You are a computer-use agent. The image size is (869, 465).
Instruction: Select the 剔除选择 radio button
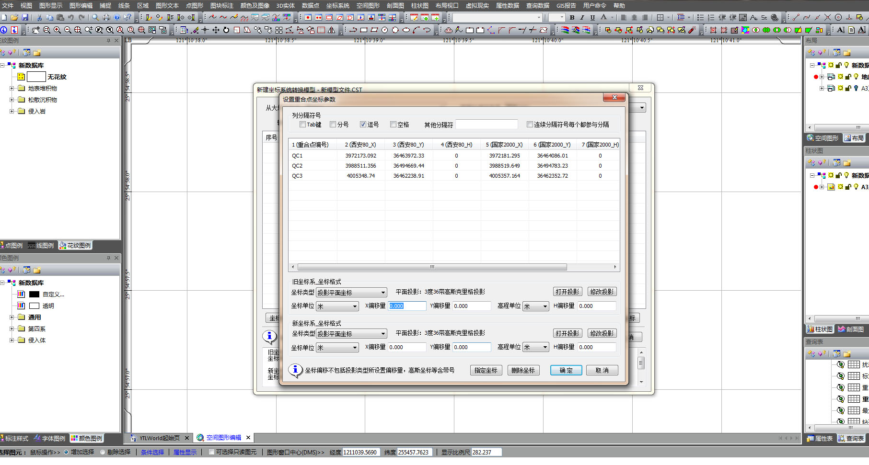[x=103, y=452]
